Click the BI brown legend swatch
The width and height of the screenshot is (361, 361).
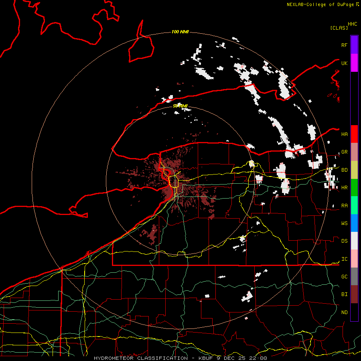click(x=354, y=294)
